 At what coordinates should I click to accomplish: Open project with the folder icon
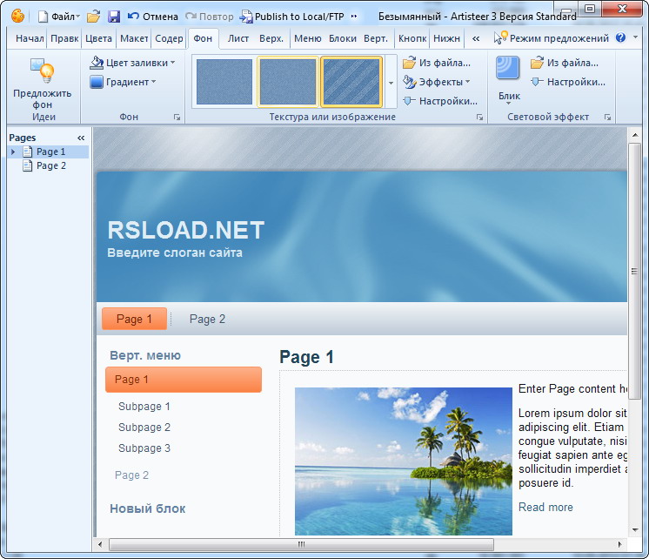pyautogui.click(x=94, y=17)
